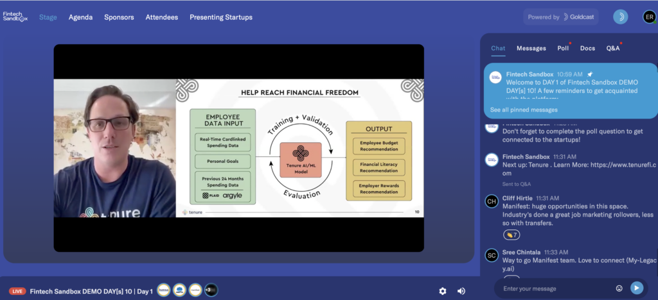Viewport: 658px width, 300px height.
Task: Expand the +3 additional sponsors badge
Action: 211,290
